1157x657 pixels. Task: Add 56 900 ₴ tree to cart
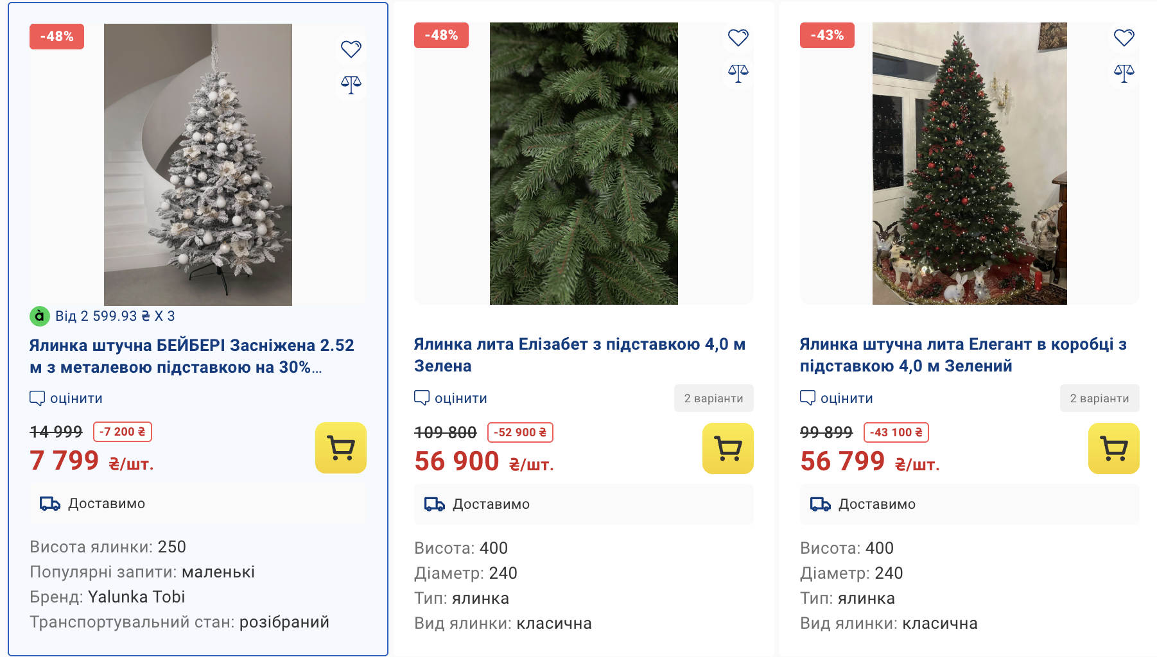(727, 448)
